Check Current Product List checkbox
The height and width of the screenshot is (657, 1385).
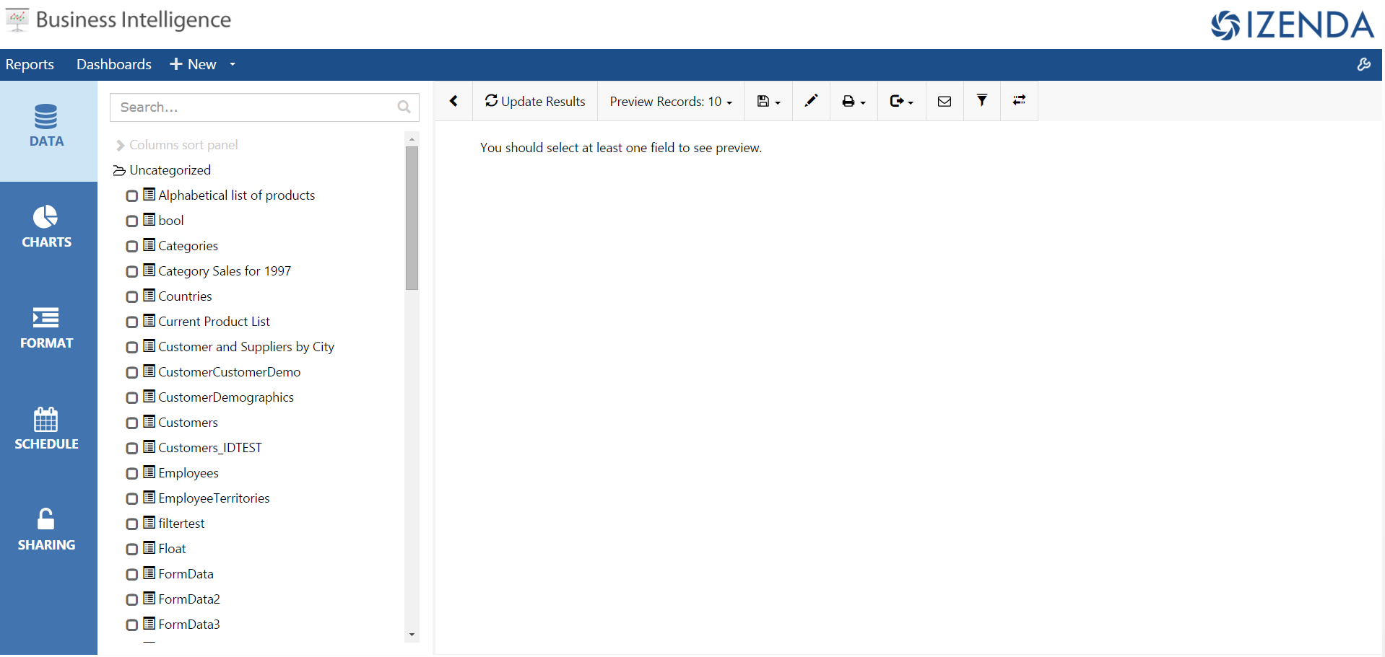click(x=131, y=322)
